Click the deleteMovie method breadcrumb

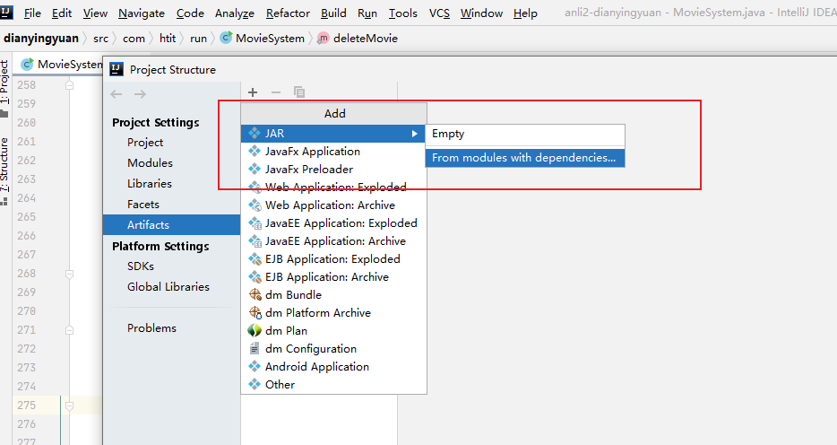358,39
